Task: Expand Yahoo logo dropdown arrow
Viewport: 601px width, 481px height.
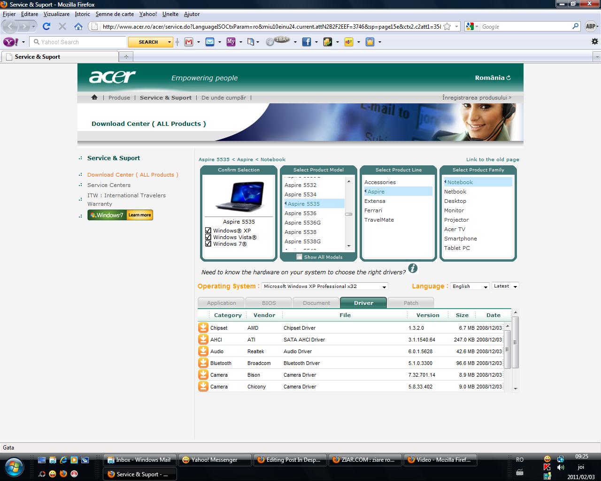Action: (x=23, y=42)
